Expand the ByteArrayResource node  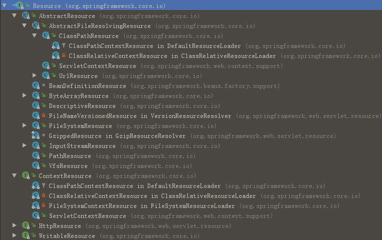click(x=24, y=95)
